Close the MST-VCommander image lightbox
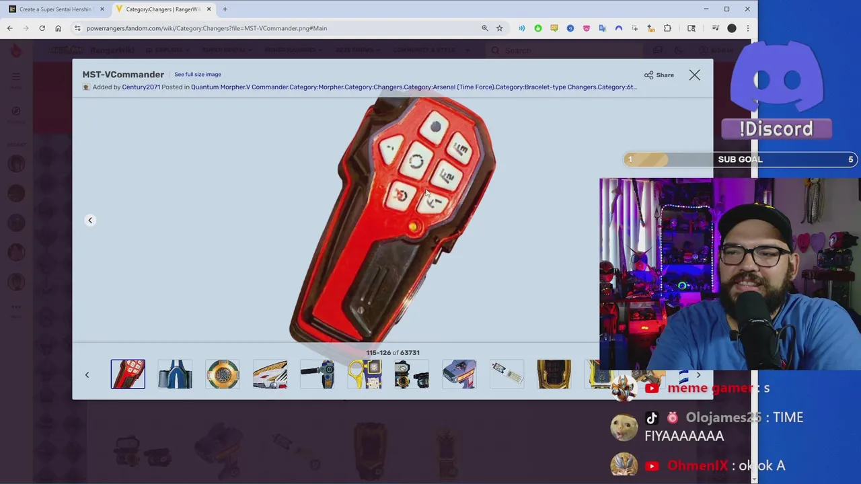This screenshot has height=484, width=861. [x=694, y=75]
